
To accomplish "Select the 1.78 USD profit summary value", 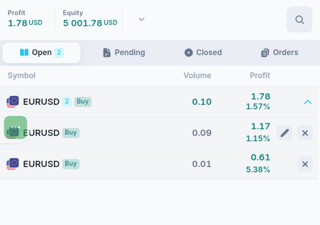I will 25,23.
